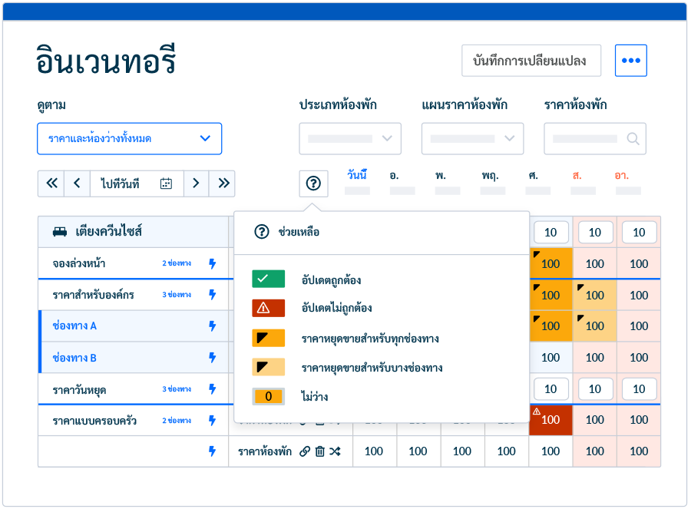Click lightning bolt icon for ช่องทาง A

[x=213, y=326]
